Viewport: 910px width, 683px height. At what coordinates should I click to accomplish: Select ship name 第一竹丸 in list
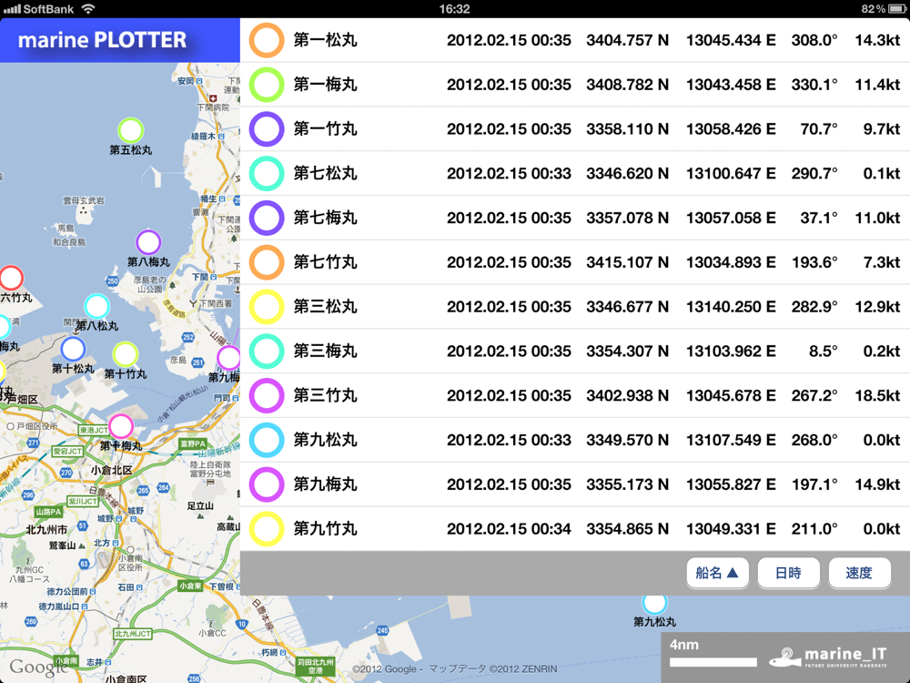tap(325, 129)
